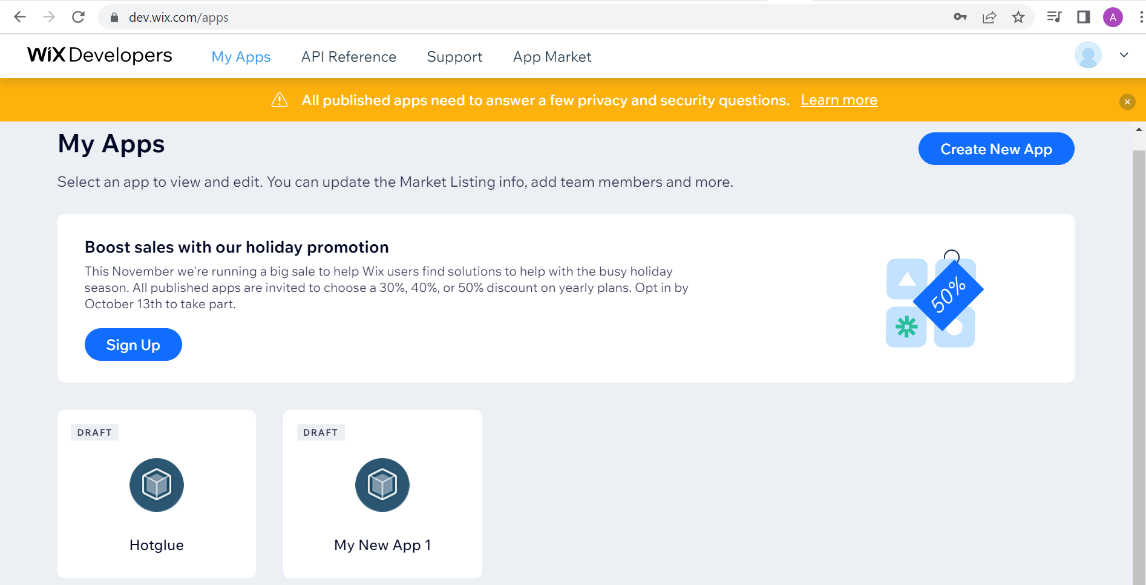Screen dimensions: 1146x585
Task: Toggle the browser side panel
Action: 1084,17
